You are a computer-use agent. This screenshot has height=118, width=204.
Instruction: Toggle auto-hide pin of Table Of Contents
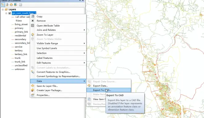coord(80,1)
